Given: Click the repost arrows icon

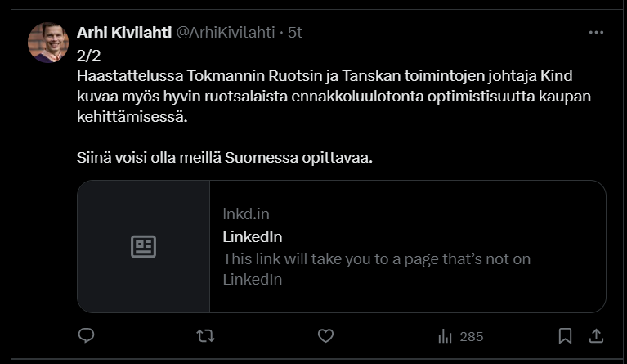Looking at the screenshot, I should [206, 335].
